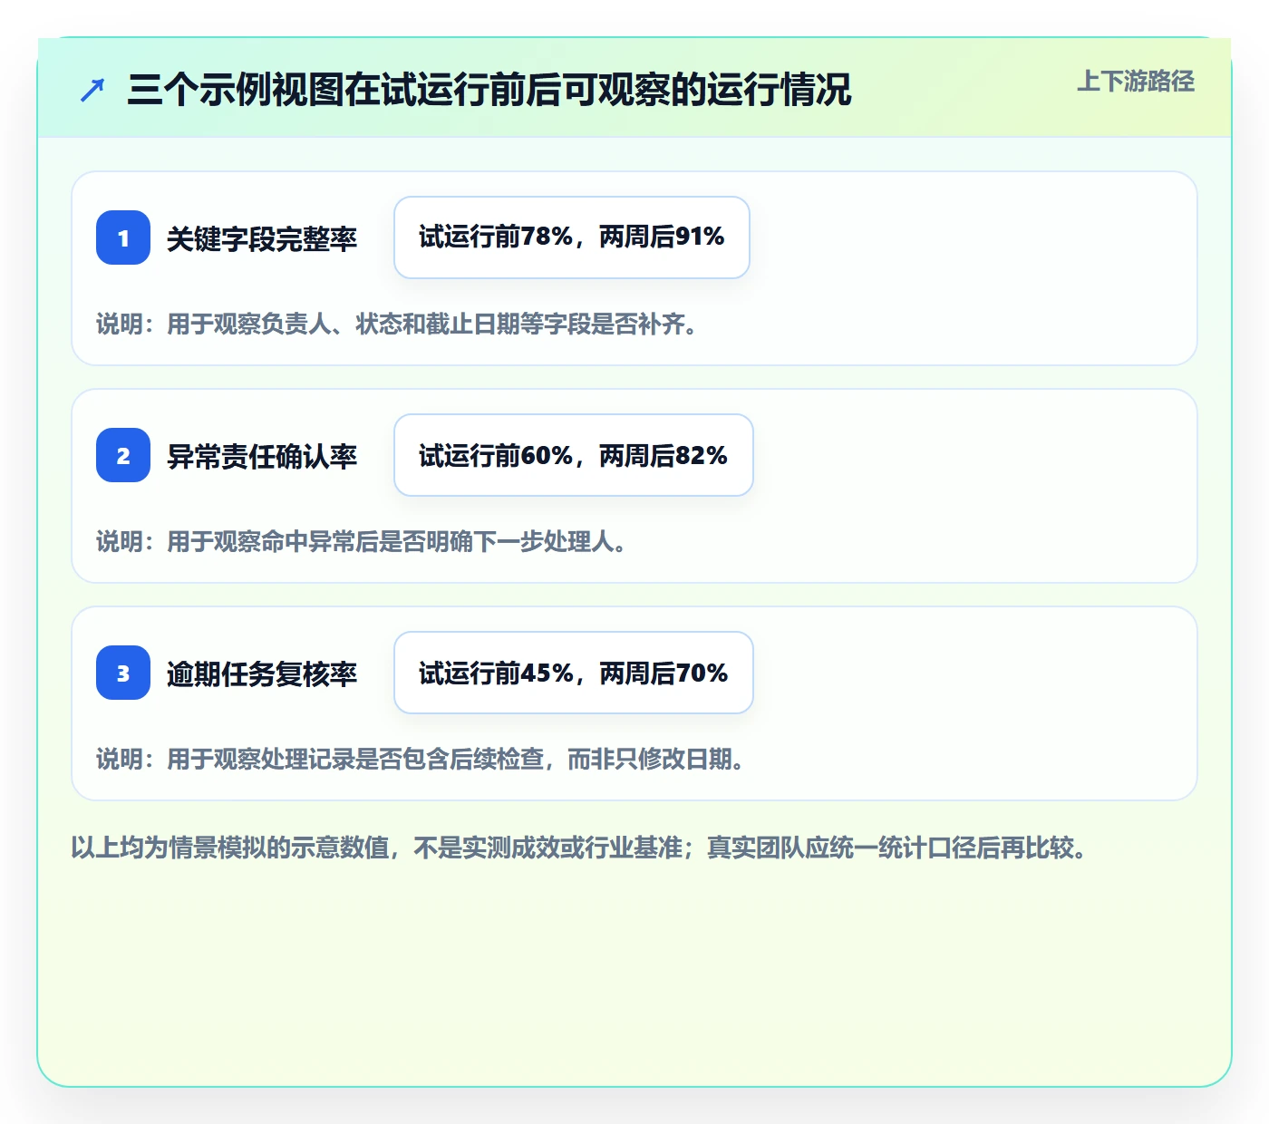Click the blue arrow icon beside the title
The image size is (1269, 1124).
(92, 91)
